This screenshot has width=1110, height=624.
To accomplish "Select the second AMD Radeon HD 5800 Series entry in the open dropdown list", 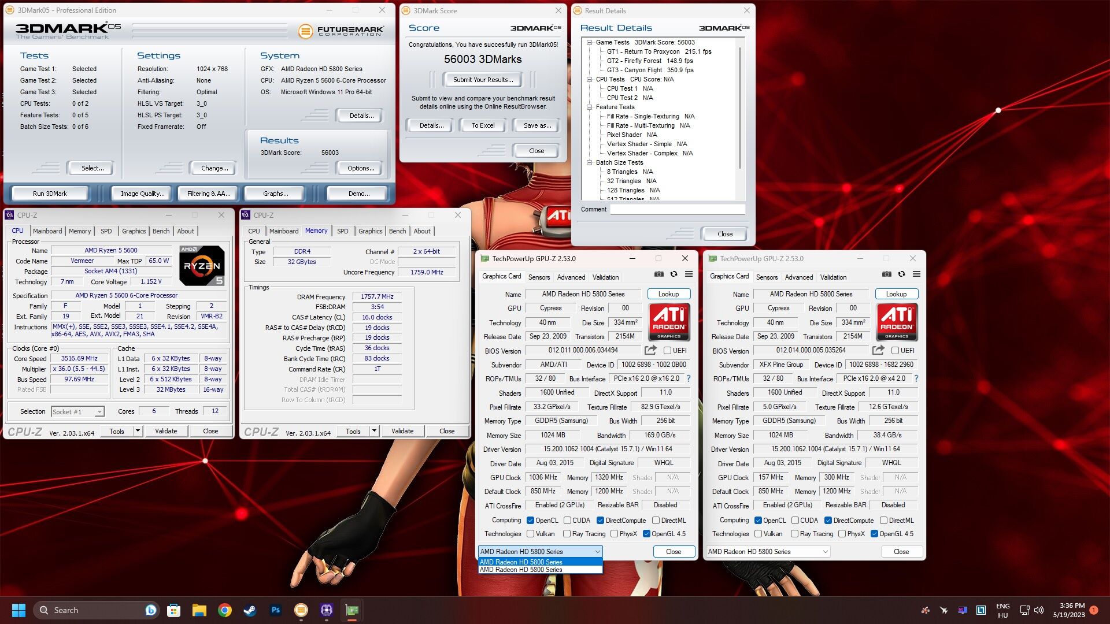I will [540, 570].
